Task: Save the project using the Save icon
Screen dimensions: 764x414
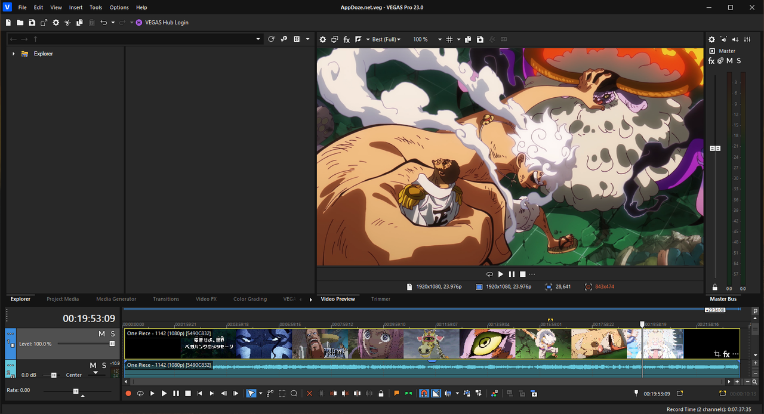Action: pos(32,23)
